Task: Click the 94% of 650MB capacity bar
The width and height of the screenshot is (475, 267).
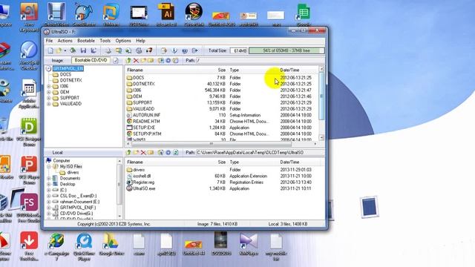Action: 286,50
